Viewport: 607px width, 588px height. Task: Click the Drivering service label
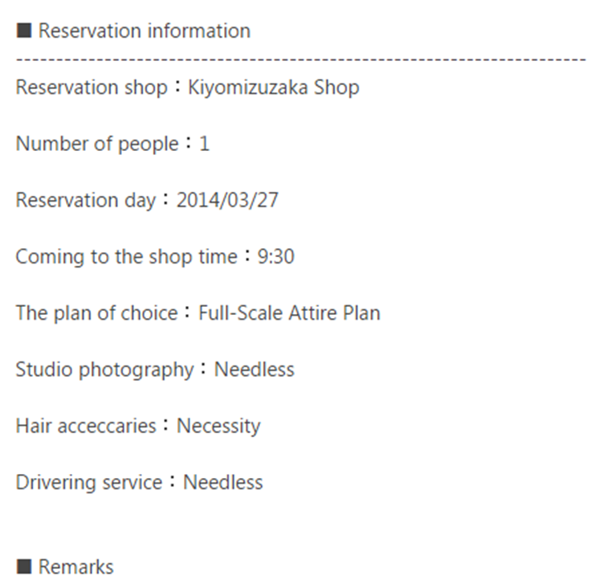coord(89,482)
